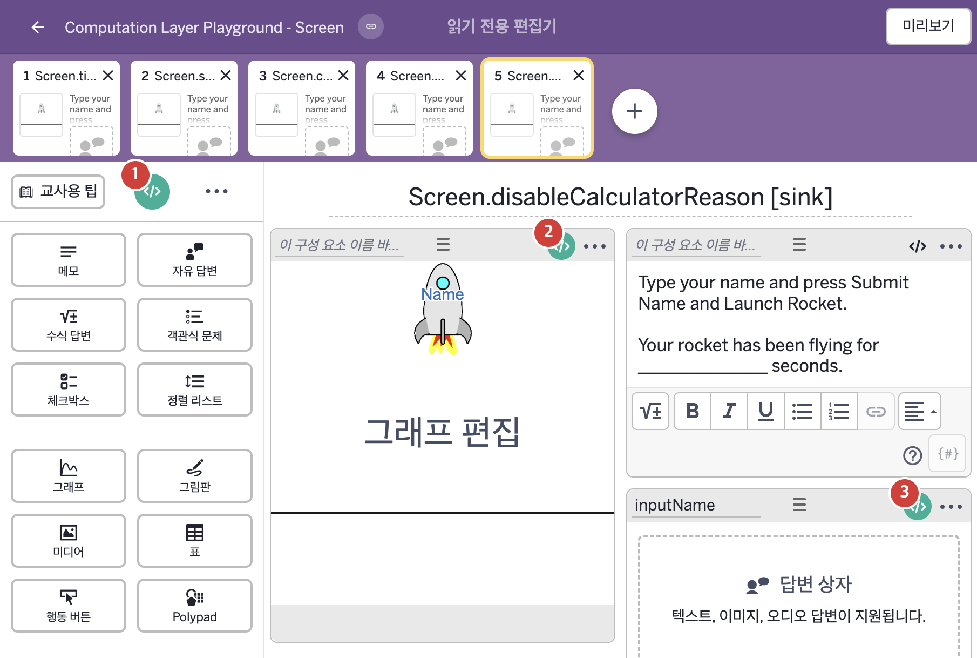Add a 체크박스 checkbox component
Image resolution: width=977 pixels, height=658 pixels.
(69, 390)
